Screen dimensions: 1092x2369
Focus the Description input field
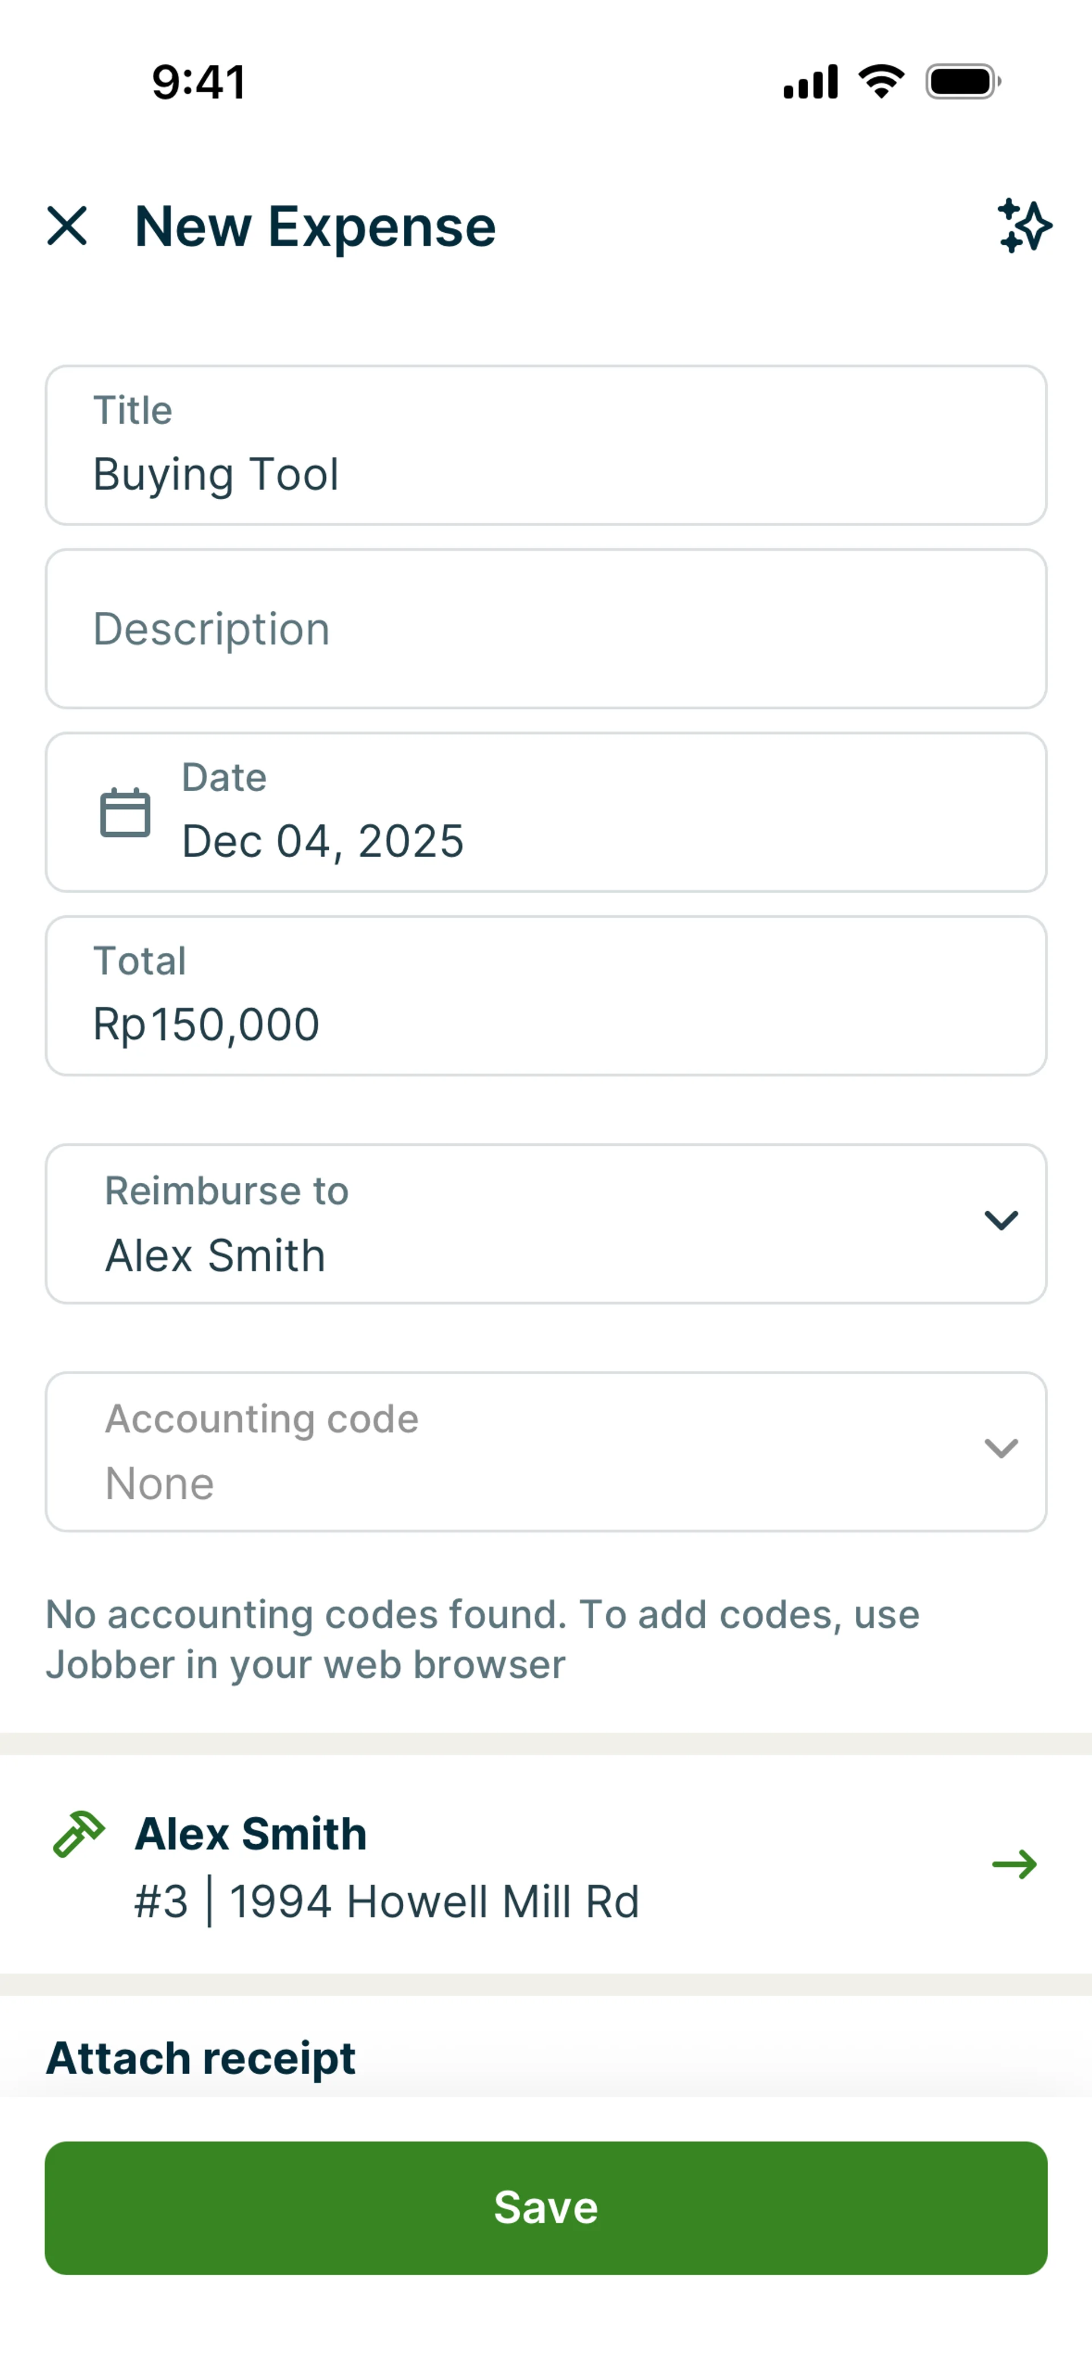(546, 629)
